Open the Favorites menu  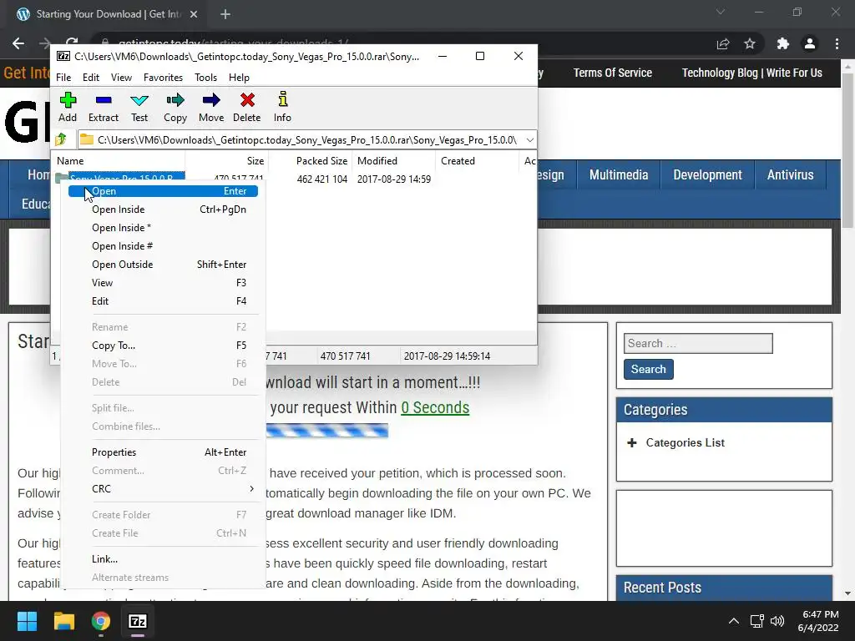pos(163,78)
